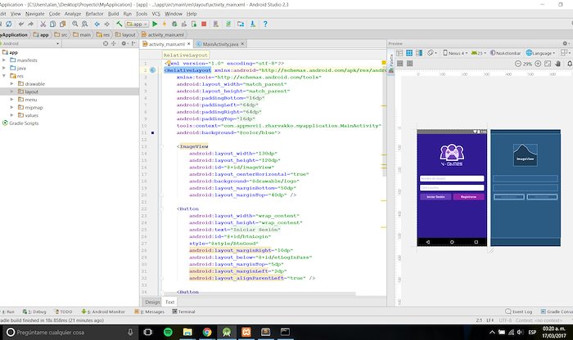Click the Debug app bug icon
This screenshot has height=340, width=573.
pos(174,24)
